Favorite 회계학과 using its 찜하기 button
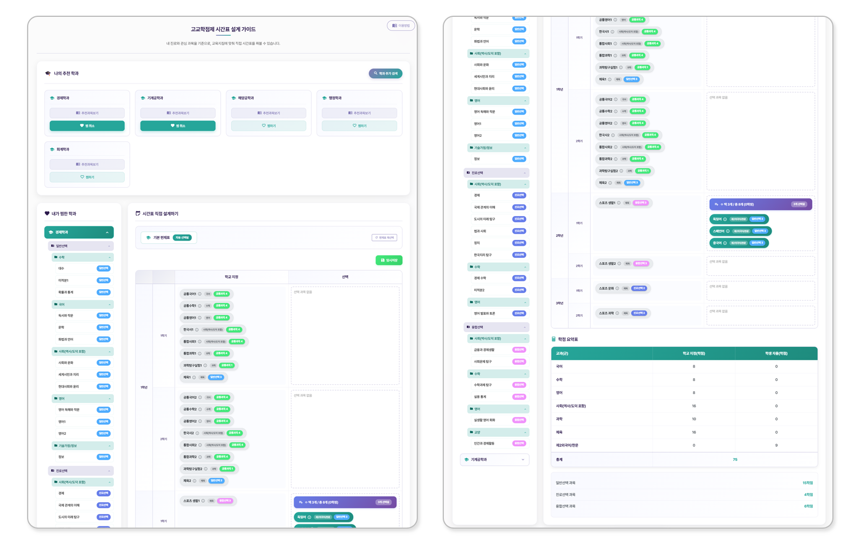The width and height of the screenshot is (866, 546). coord(87,177)
